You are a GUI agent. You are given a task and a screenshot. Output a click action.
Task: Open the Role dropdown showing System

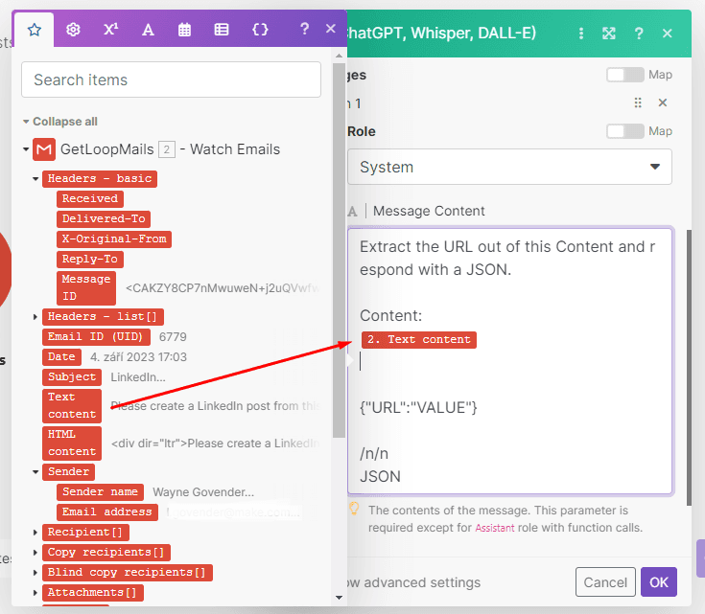click(509, 167)
